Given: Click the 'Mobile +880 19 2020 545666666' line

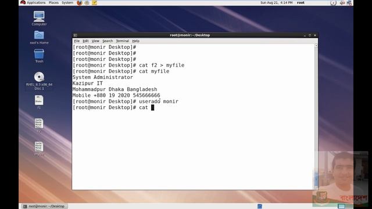Looking at the screenshot, I should [x=116, y=95].
